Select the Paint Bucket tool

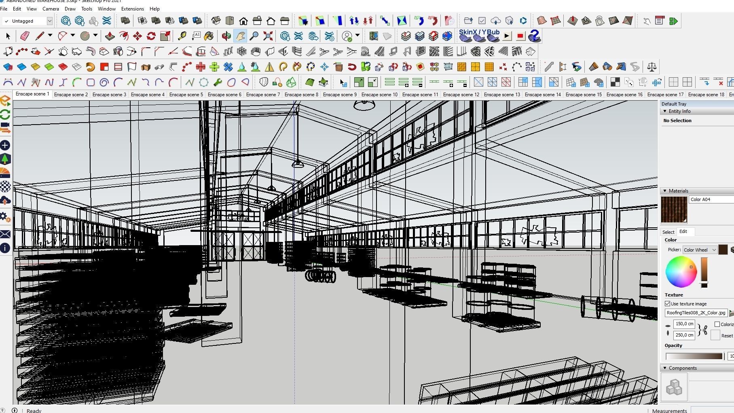coord(209,36)
